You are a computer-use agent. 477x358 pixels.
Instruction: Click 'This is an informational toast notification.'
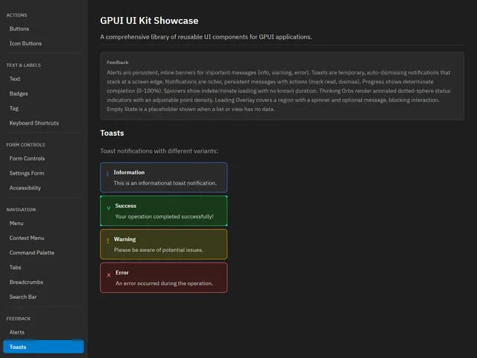tap(165, 183)
